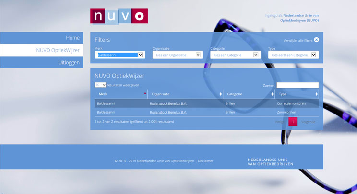Screen dimensions: 357x194
Task: Sort by the Categorie column arrows
Action: pyautogui.click(x=272, y=94)
